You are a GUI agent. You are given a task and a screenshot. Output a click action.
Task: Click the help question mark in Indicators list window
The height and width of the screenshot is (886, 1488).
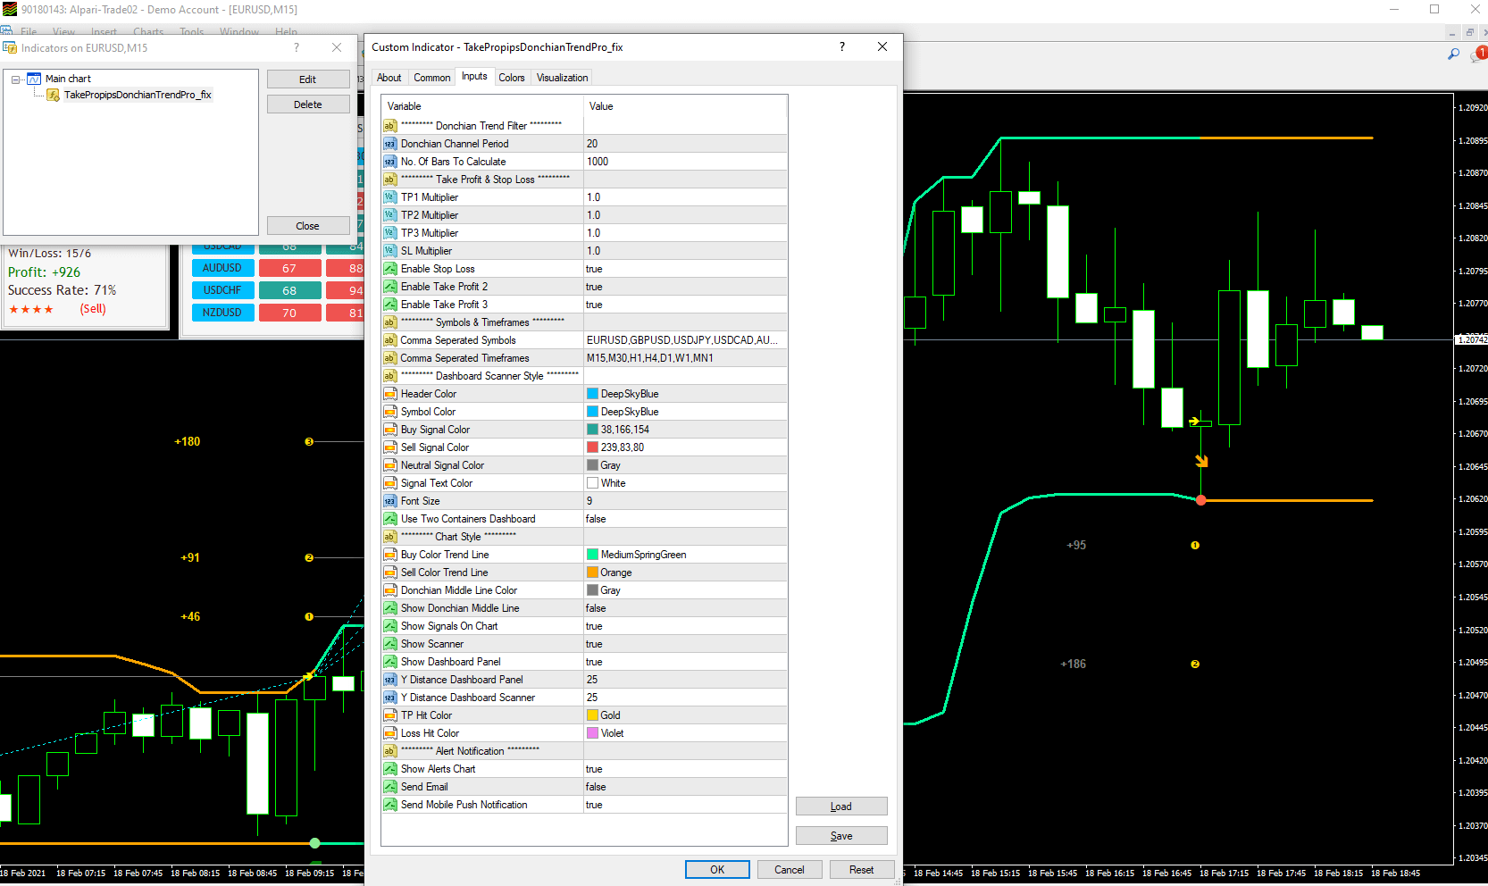pyautogui.click(x=297, y=47)
